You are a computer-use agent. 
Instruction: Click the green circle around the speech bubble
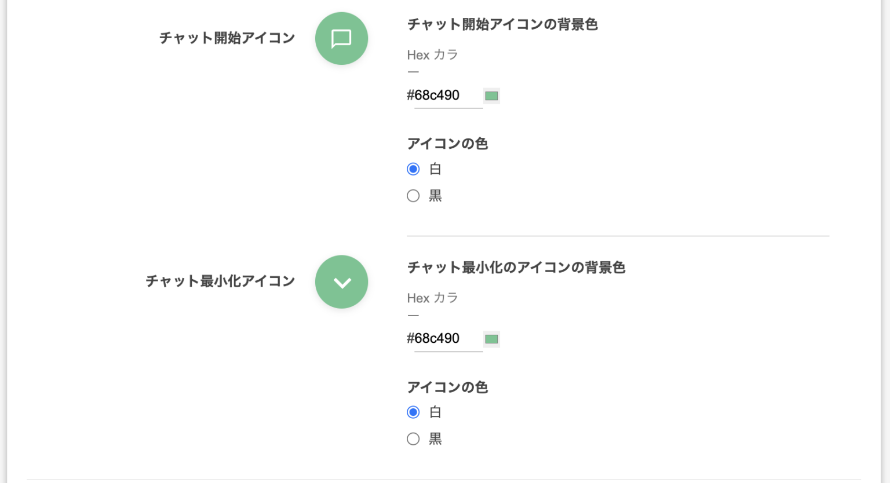tap(341, 38)
